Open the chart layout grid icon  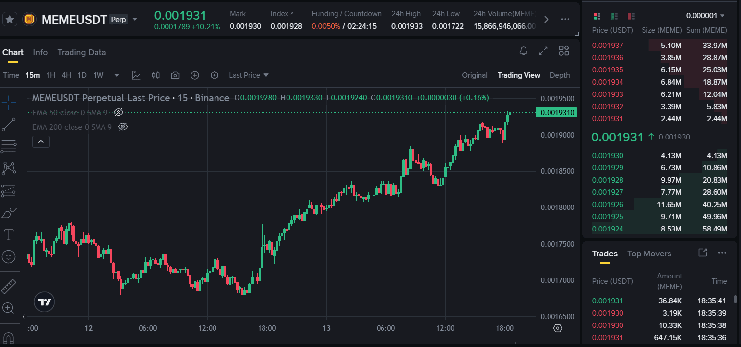pos(564,51)
